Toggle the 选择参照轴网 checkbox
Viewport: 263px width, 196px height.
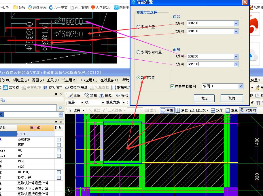[x=172, y=87]
